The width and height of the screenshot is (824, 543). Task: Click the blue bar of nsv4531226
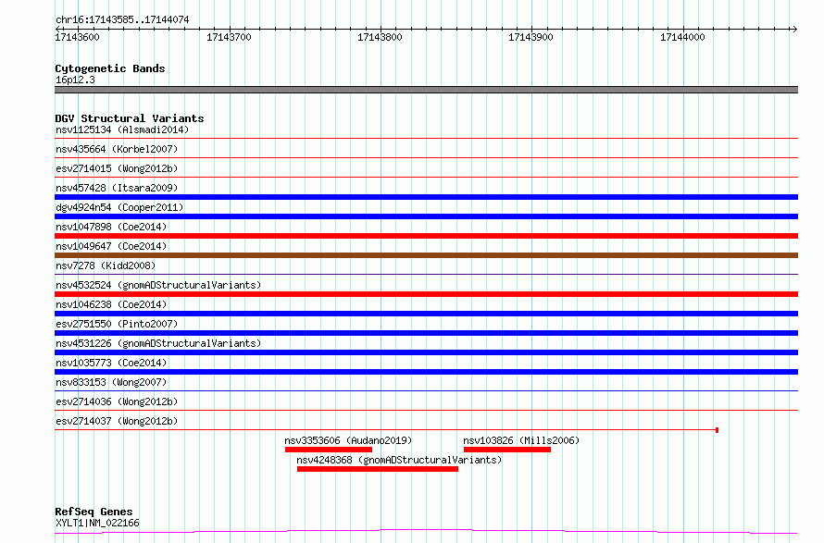tap(426, 352)
